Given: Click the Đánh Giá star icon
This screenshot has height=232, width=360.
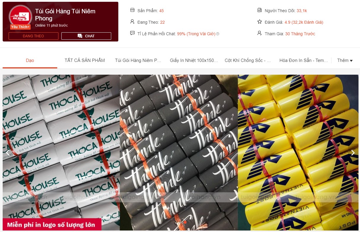Looking at the screenshot, I should [259, 22].
